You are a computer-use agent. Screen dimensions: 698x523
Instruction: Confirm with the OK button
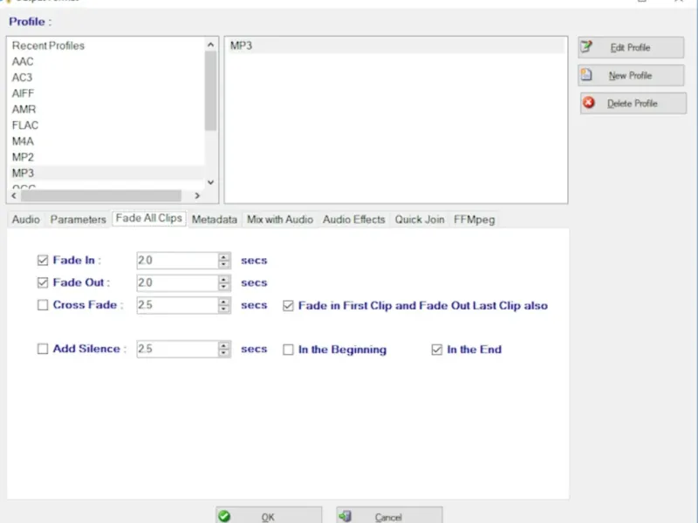tap(269, 516)
